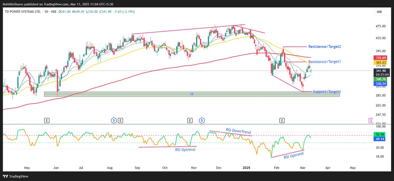Click the Dec label on time axis
The image size is (394, 181).
click(219, 168)
